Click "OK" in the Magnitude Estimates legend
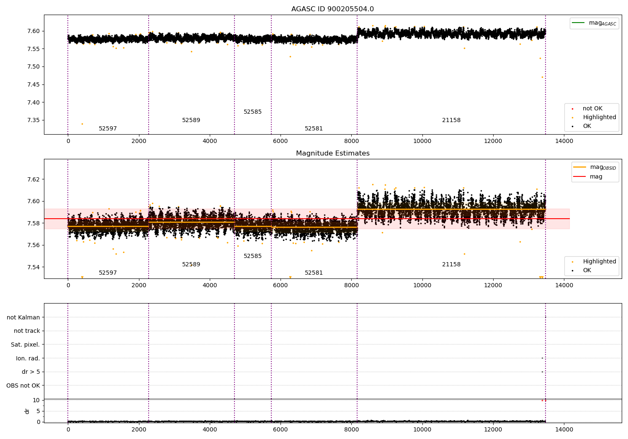 pyautogui.click(x=587, y=271)
